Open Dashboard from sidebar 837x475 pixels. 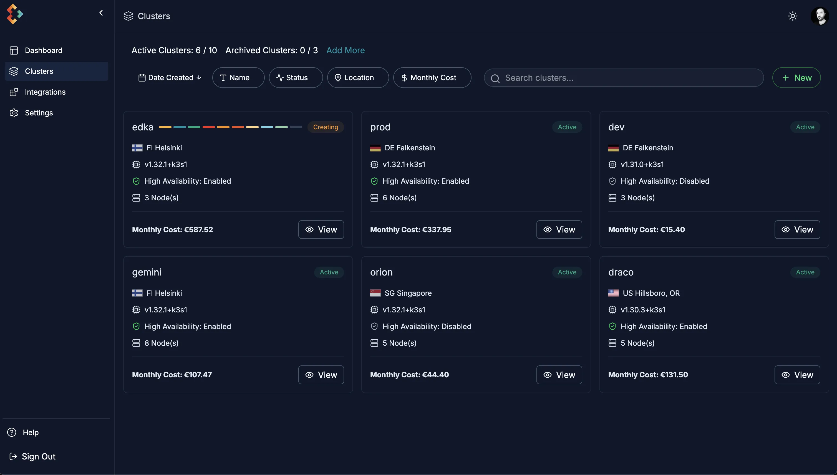(43, 50)
